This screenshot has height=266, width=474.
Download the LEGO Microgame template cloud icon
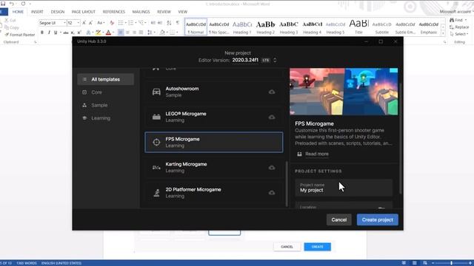click(x=272, y=117)
